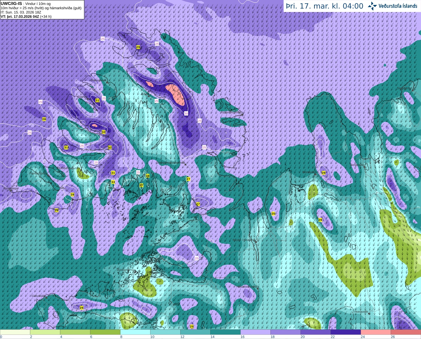
Task: Click the Hveravellir station label
Action: coord(361,311)
